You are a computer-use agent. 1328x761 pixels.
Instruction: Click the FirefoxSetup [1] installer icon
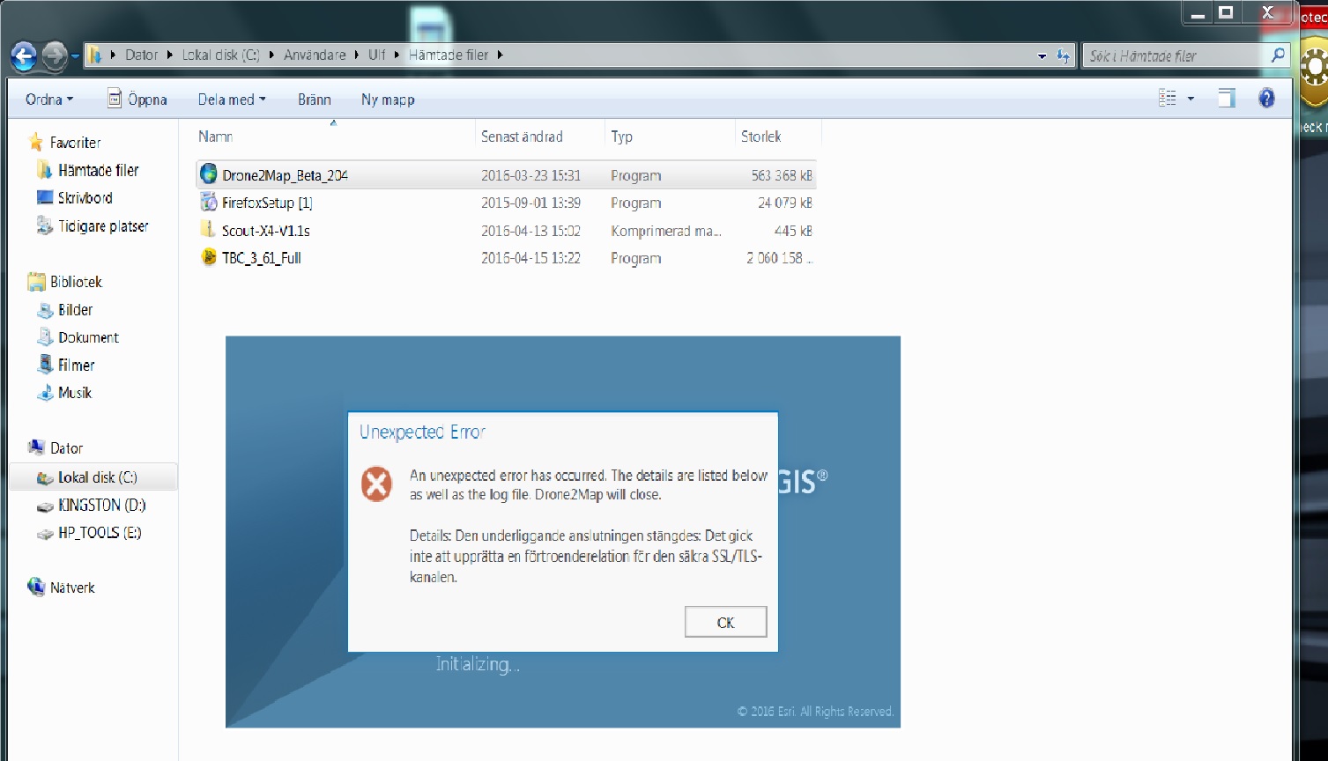coord(209,203)
